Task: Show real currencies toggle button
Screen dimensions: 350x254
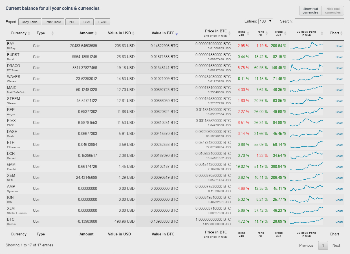Action: coord(310,11)
